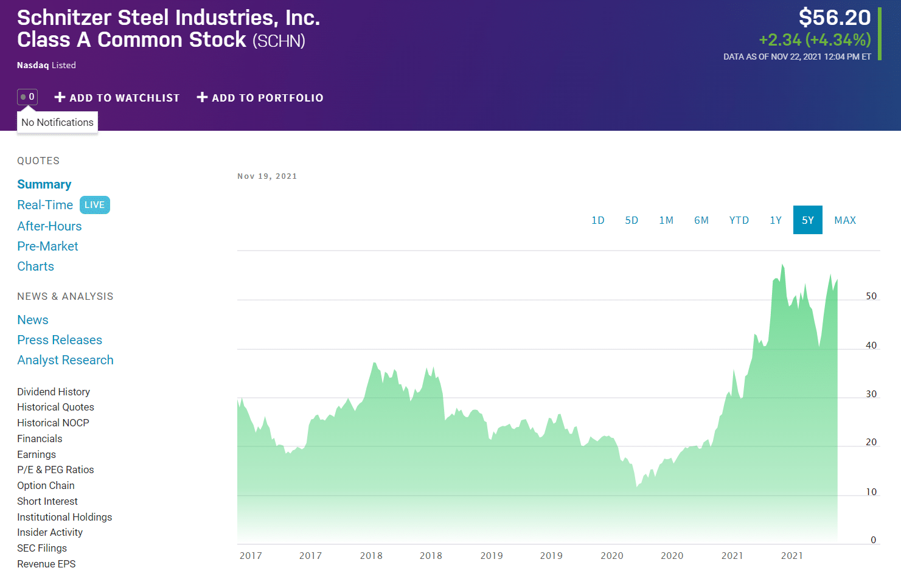Click the +2.34 (+4.34%) price change
The height and width of the screenshot is (579, 901).
[x=815, y=40]
